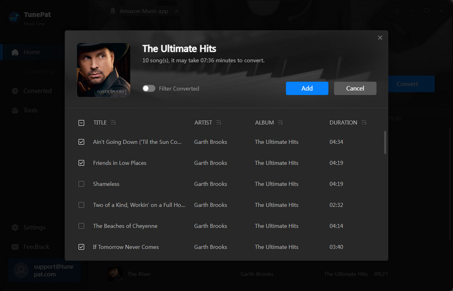Click the TITLE column header
453x291 pixels.
tap(100, 122)
